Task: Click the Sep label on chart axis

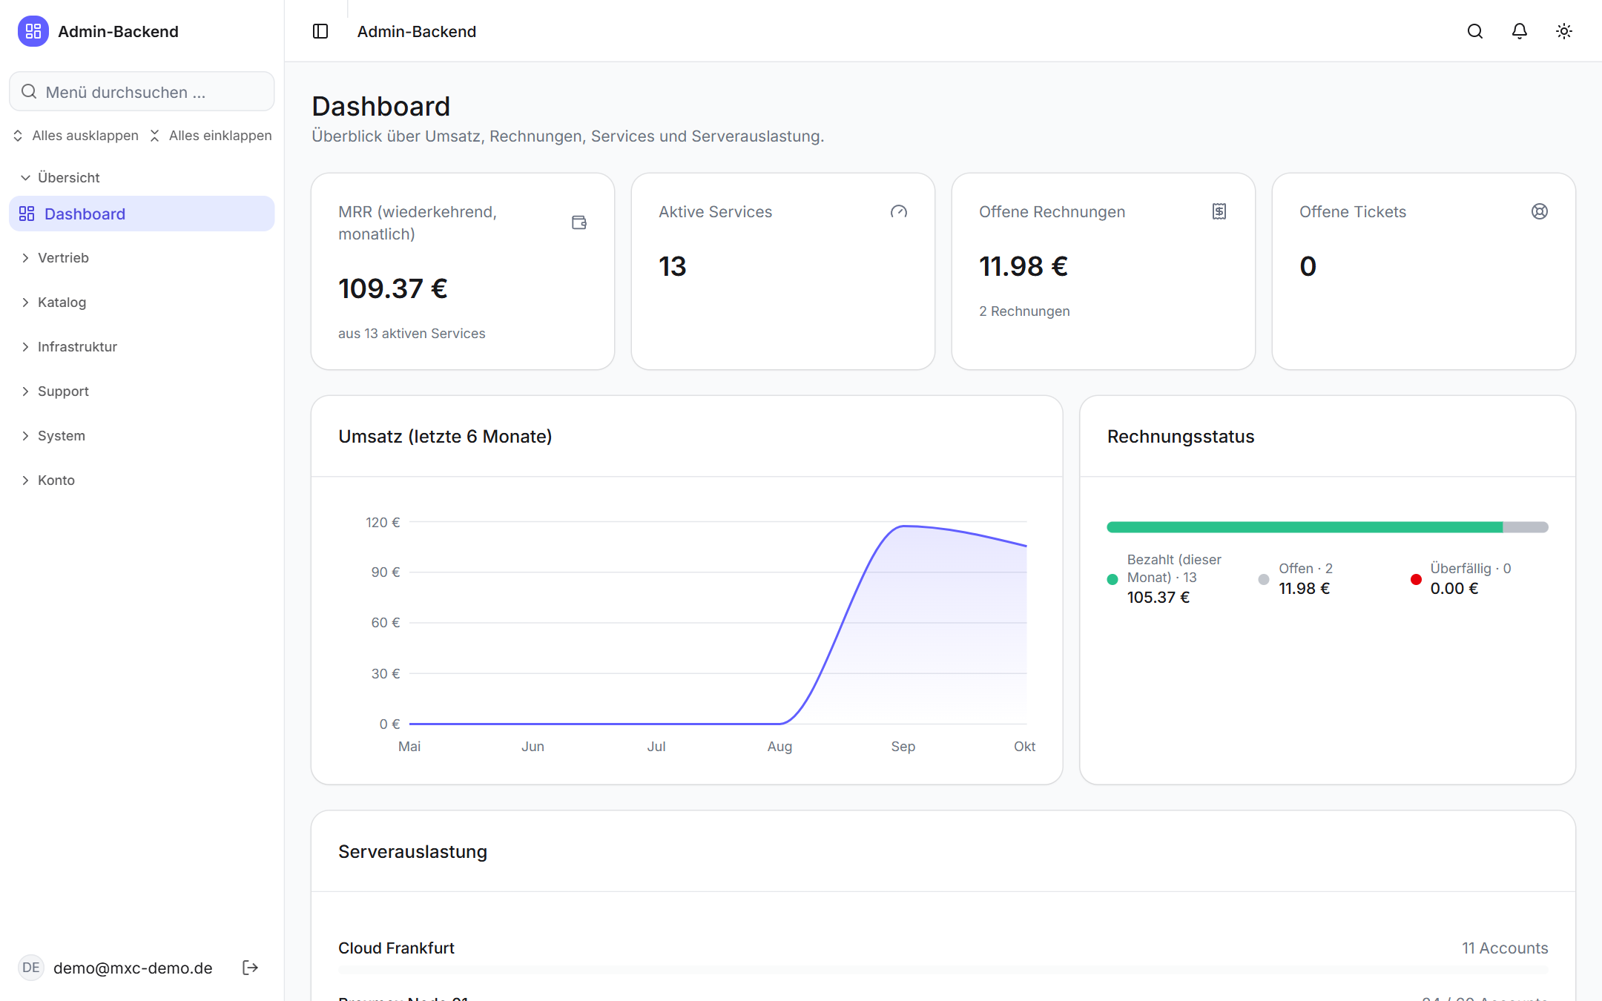Action: [x=903, y=747]
